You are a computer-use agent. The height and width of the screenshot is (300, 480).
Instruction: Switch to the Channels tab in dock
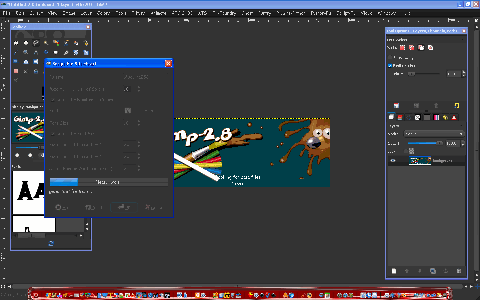400,117
